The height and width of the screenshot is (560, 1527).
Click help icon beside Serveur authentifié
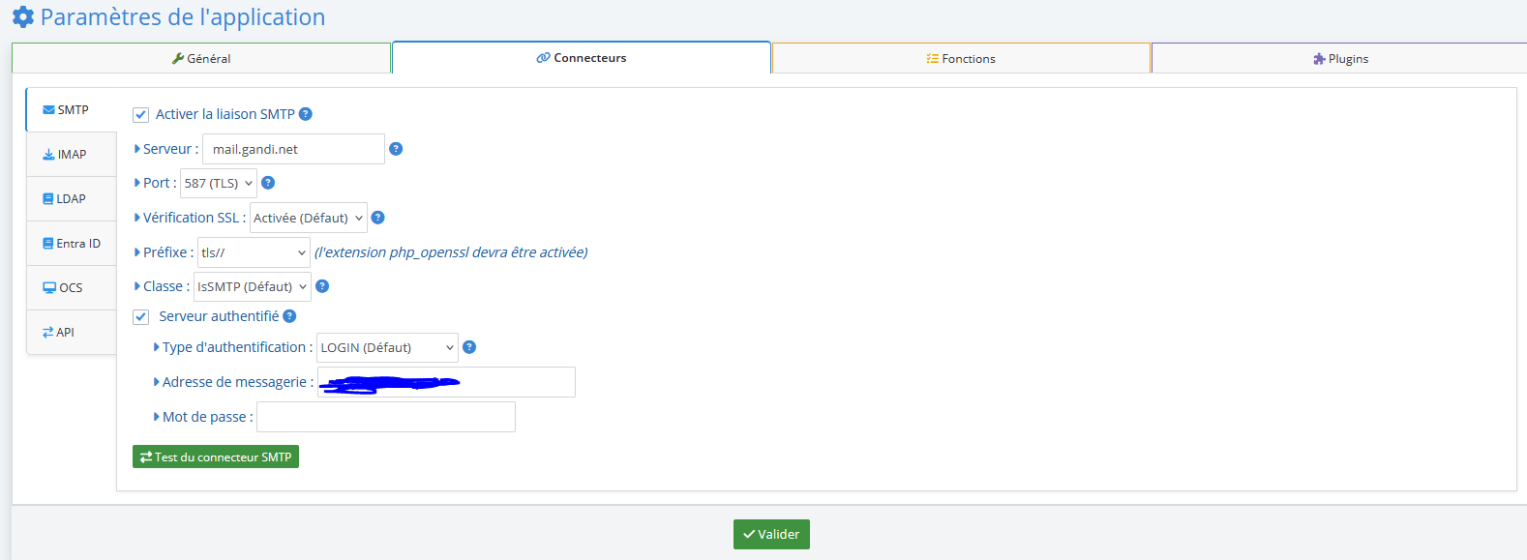[289, 316]
